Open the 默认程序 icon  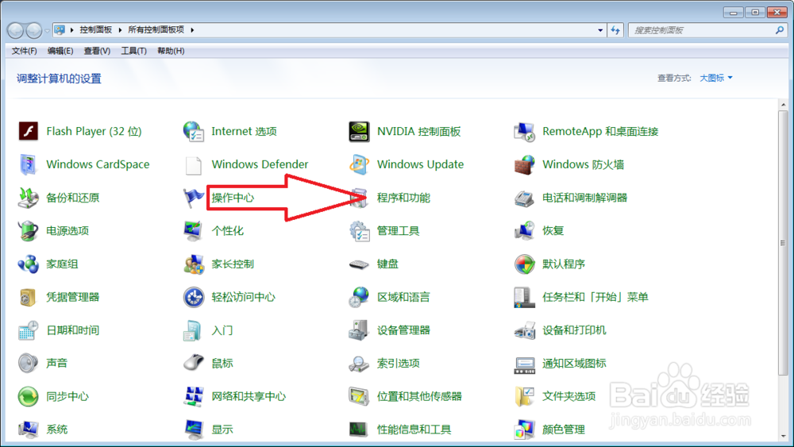coord(524,264)
